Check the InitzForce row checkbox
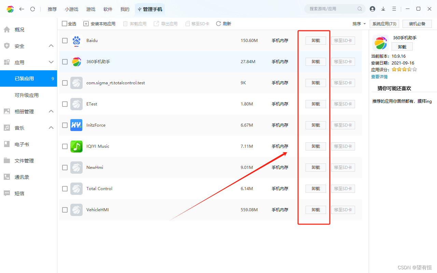Screen dimensions: 437x273 pos(65,125)
